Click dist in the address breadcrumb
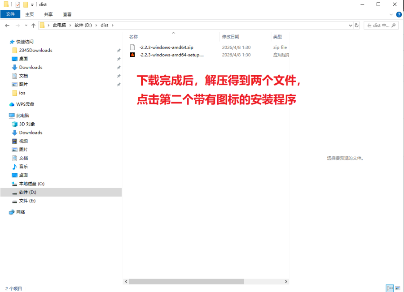 (104, 25)
